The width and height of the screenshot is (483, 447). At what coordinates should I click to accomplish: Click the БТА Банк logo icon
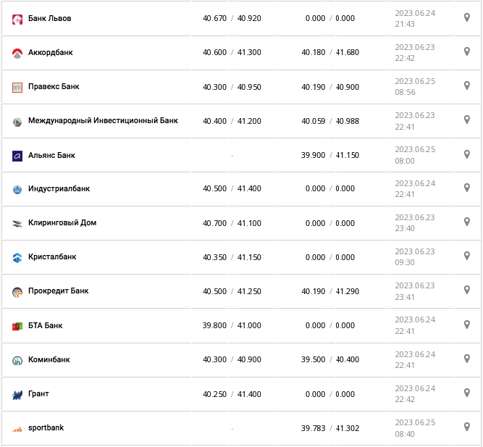[18, 327]
